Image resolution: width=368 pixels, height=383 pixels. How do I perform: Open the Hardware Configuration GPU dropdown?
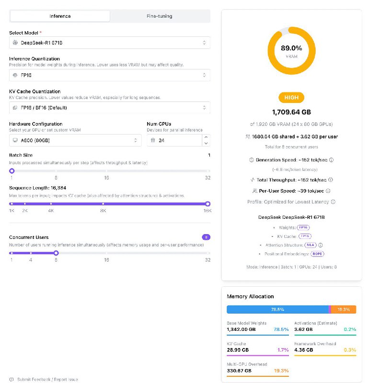(75, 140)
